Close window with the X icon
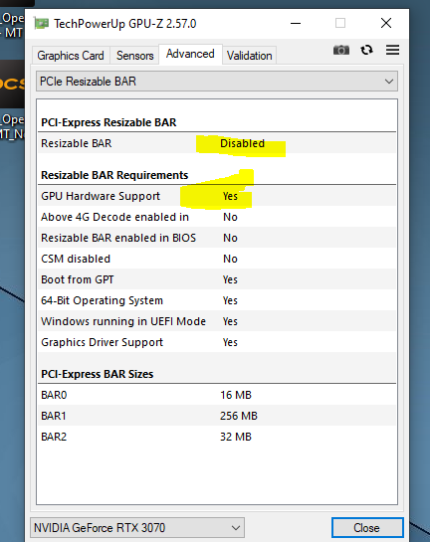 point(386,24)
